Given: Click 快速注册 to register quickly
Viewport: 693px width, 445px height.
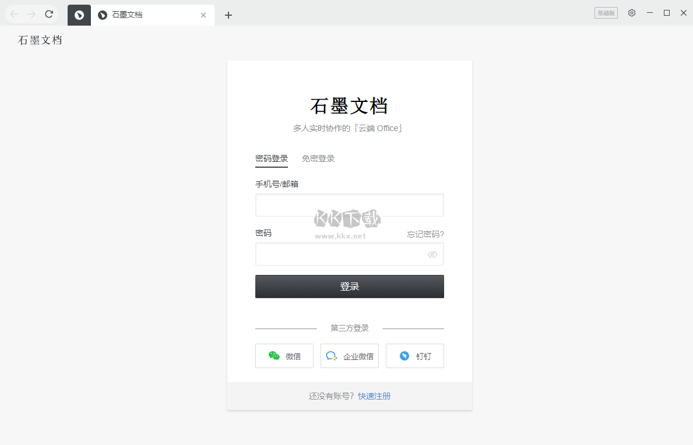Looking at the screenshot, I should click(x=374, y=395).
